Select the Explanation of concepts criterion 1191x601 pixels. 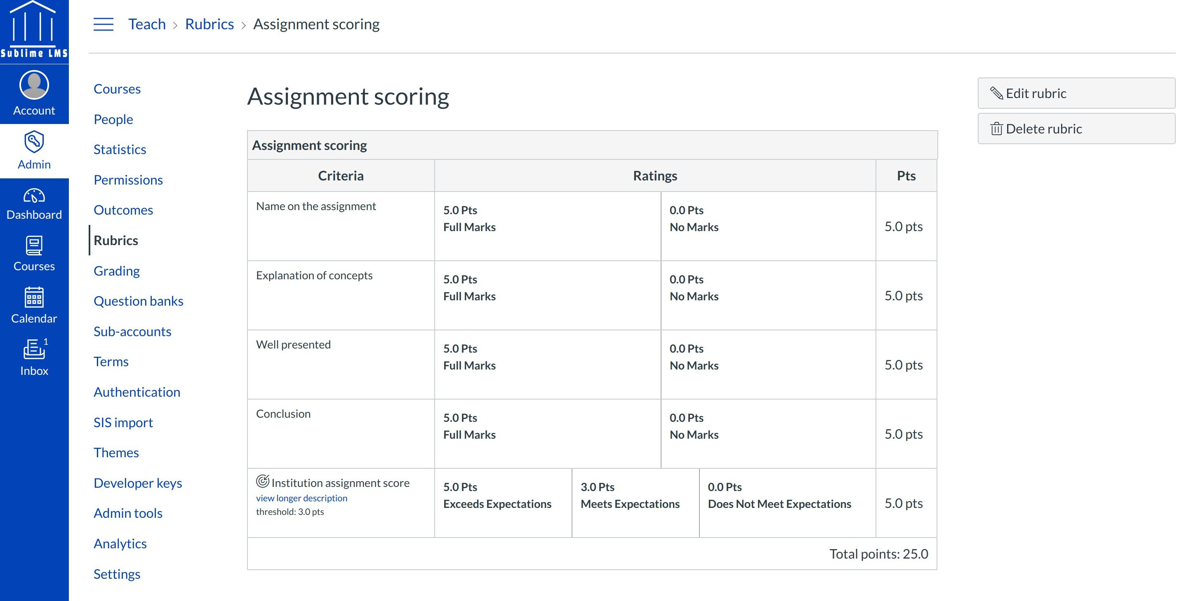[314, 275]
